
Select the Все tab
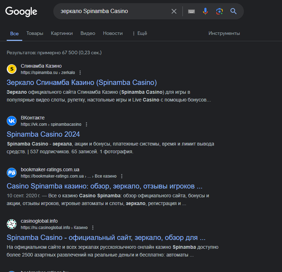coord(14,33)
